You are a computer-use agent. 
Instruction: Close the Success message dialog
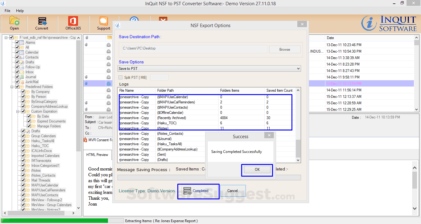point(269,135)
